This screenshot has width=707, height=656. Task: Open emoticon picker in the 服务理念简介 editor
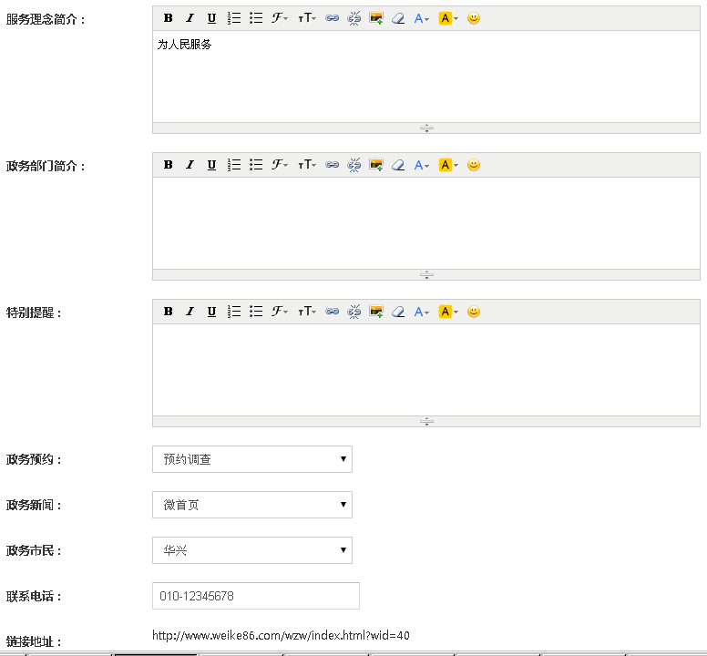tap(474, 18)
